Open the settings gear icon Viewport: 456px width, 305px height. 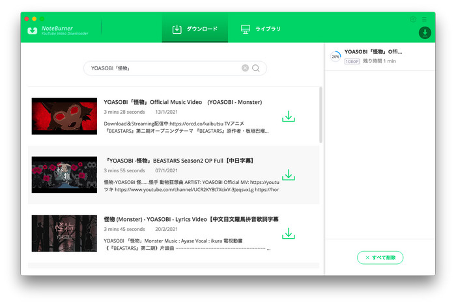pyautogui.click(x=413, y=19)
